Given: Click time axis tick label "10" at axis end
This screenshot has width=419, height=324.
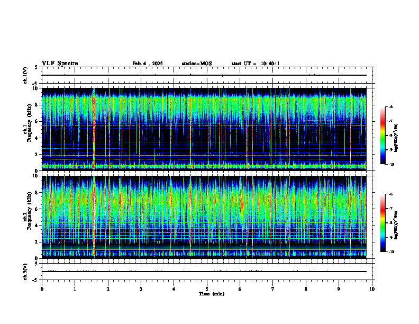Looking at the screenshot, I should 372,289.
